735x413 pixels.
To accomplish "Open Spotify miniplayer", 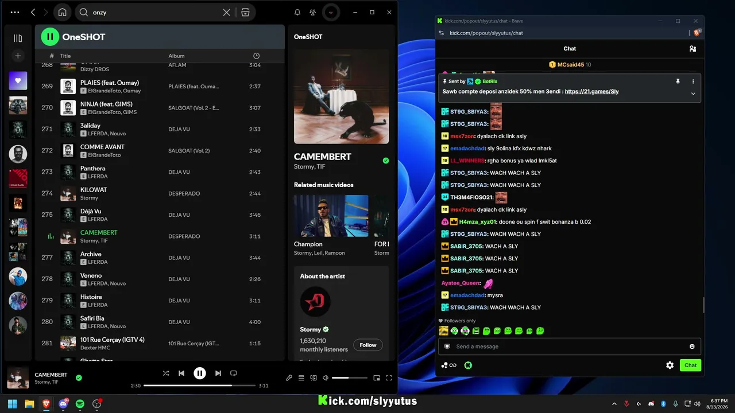I will coord(377,378).
